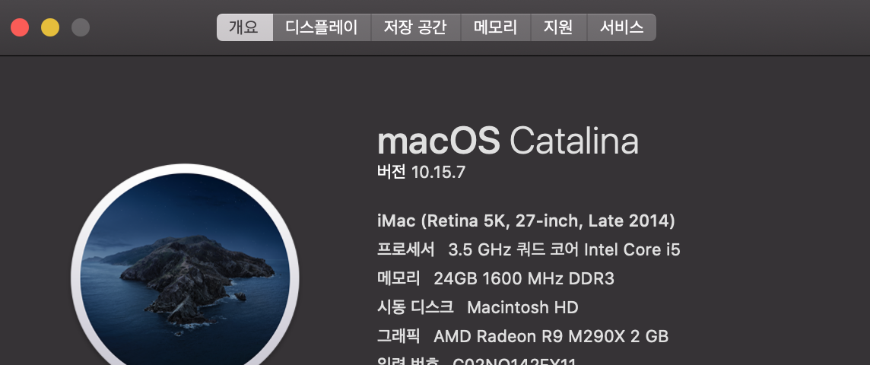Image resolution: width=870 pixels, height=365 pixels.
Task: Click the Macintosh HD startup disk name
Action: pyautogui.click(x=522, y=307)
